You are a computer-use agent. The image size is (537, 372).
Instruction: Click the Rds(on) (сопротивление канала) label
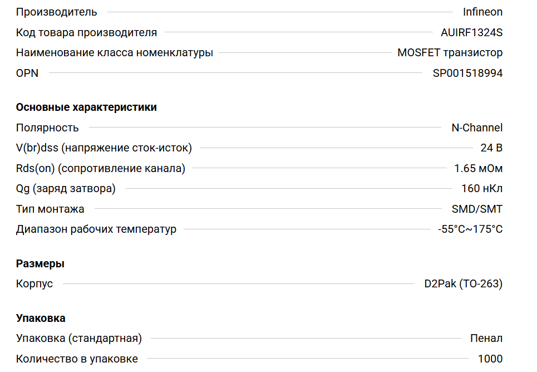coord(100,168)
